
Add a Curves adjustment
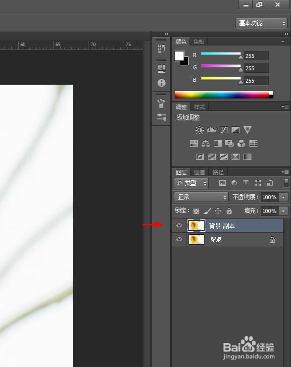224,130
